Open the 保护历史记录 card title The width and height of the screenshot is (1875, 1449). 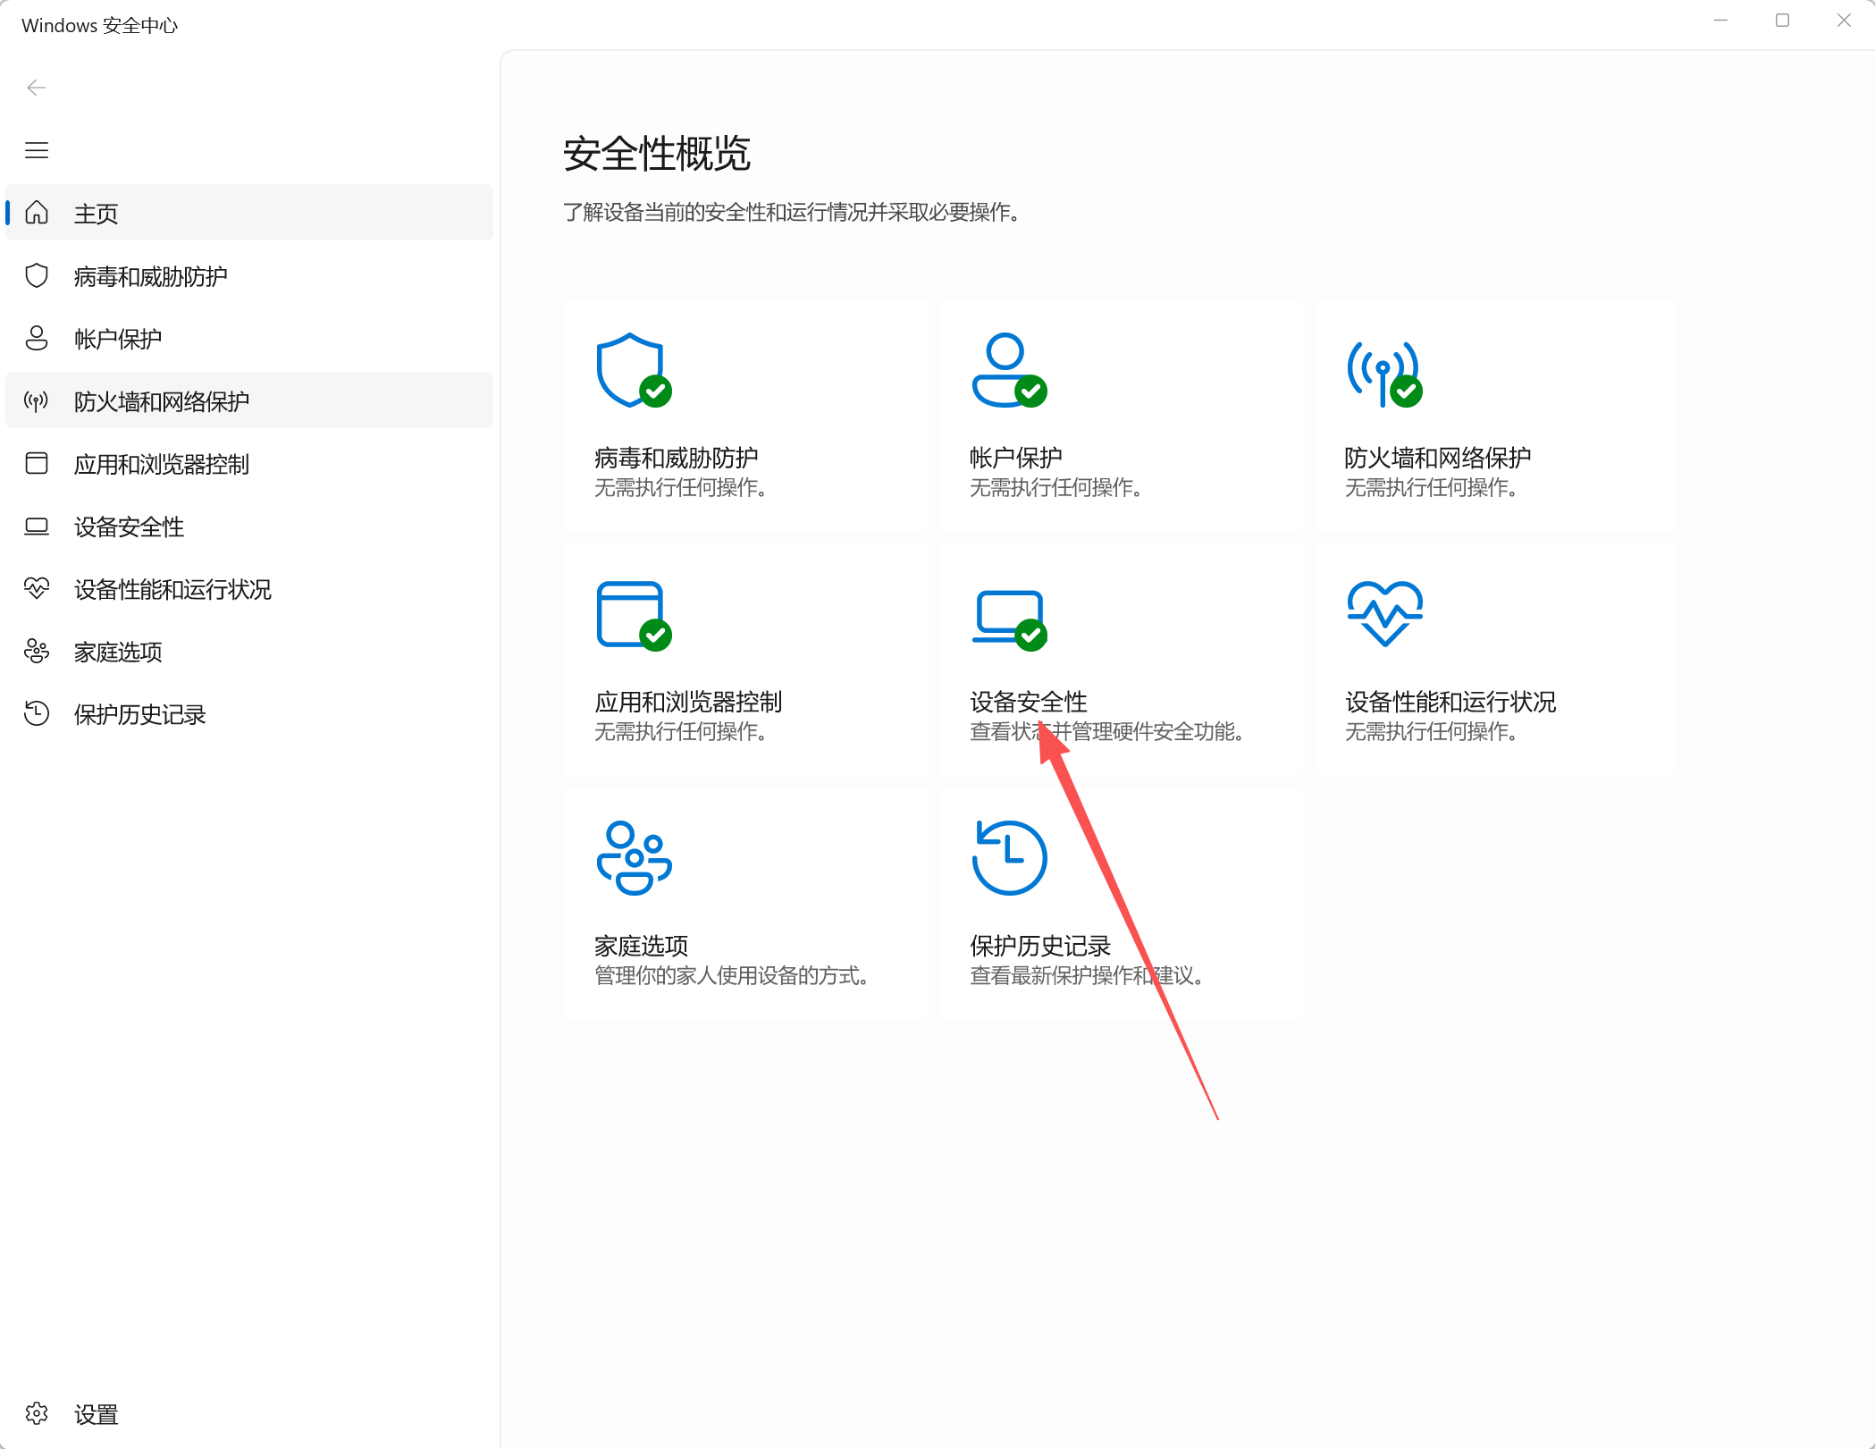1040,946
